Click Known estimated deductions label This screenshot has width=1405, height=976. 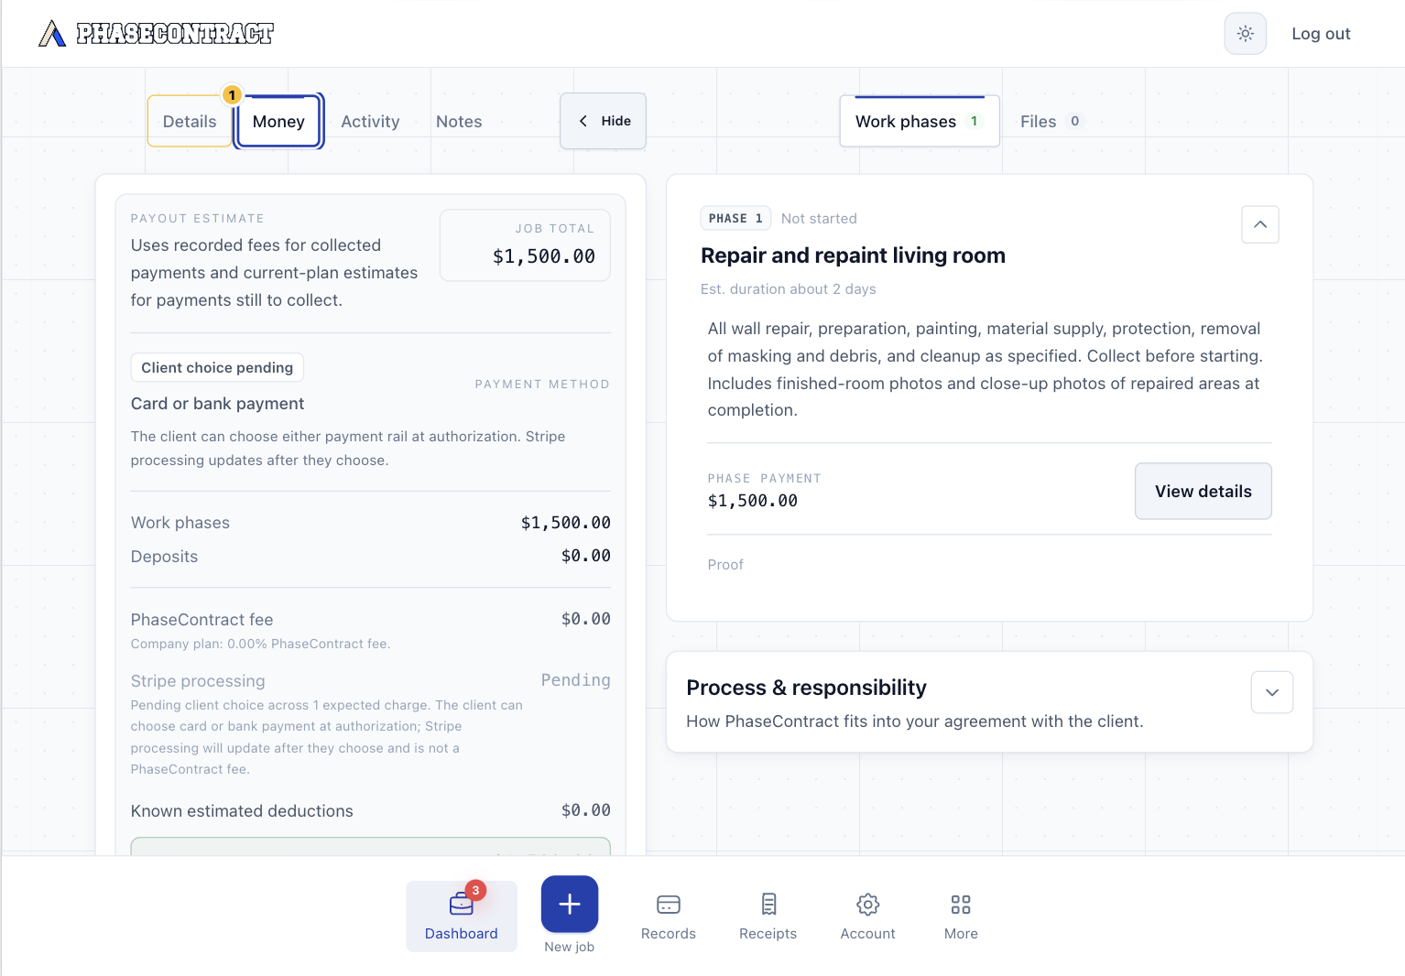242,811
